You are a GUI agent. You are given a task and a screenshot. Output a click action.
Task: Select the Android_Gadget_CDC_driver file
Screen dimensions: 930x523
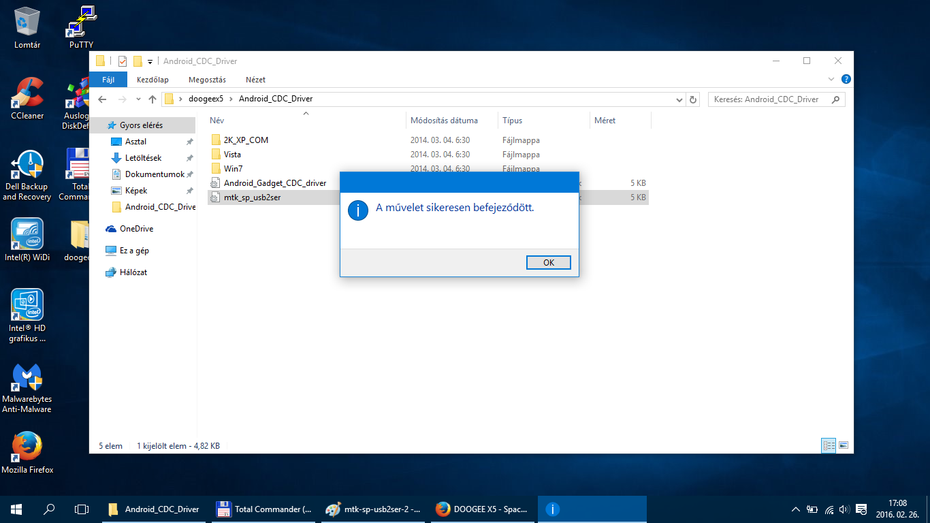tap(274, 183)
